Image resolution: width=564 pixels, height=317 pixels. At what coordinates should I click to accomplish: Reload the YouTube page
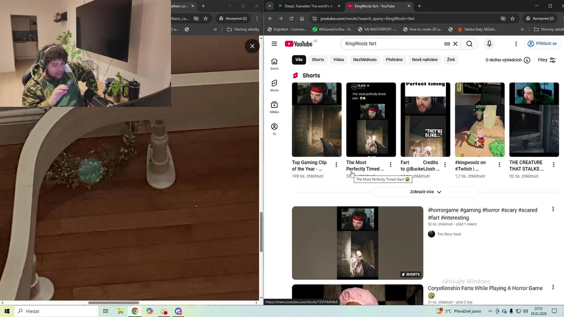click(291, 18)
